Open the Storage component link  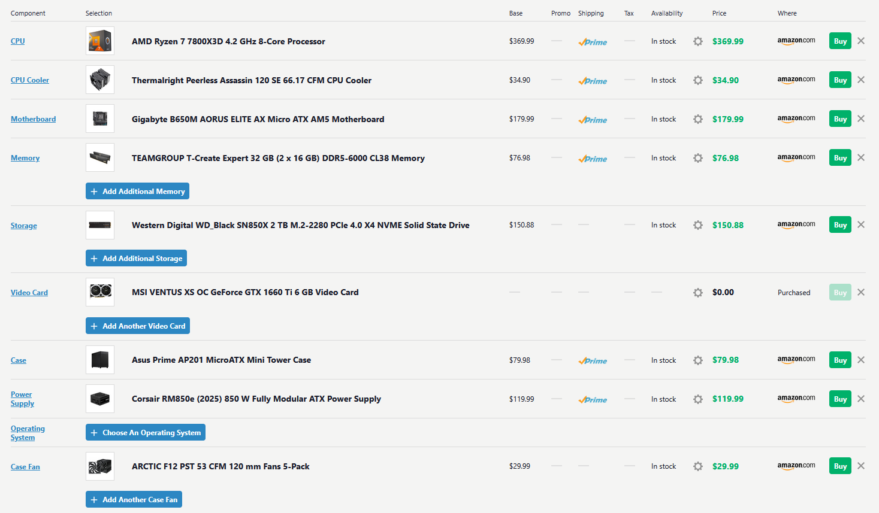(x=23, y=226)
